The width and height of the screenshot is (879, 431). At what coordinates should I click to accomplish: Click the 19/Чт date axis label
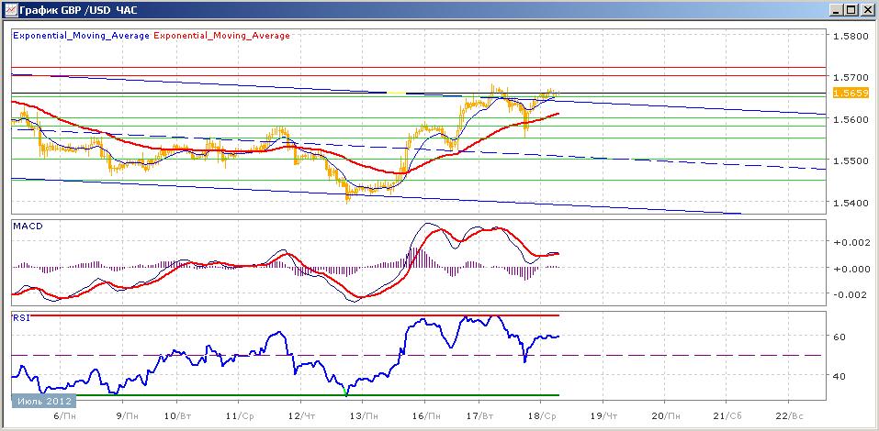[x=604, y=416]
